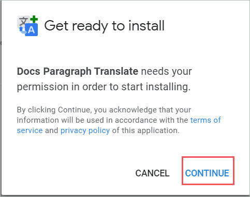Viewport: 250px width, 197px height.
Task: Open the privacy policy link
Action: [x=85, y=130]
